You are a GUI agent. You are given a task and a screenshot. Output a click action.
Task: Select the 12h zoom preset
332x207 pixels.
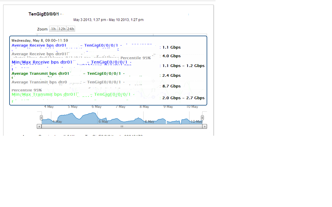[61, 29]
